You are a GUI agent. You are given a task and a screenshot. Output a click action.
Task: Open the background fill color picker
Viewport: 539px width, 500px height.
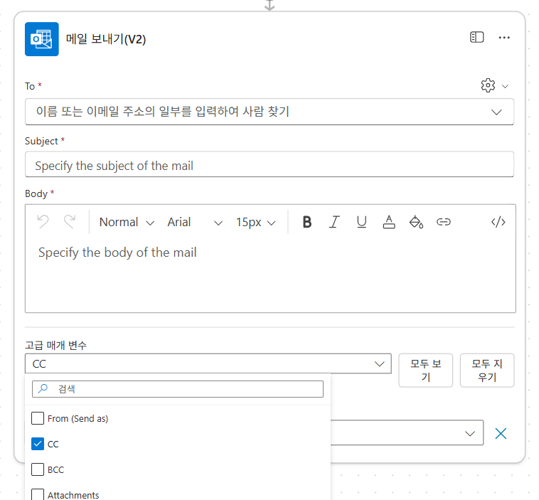tap(416, 222)
